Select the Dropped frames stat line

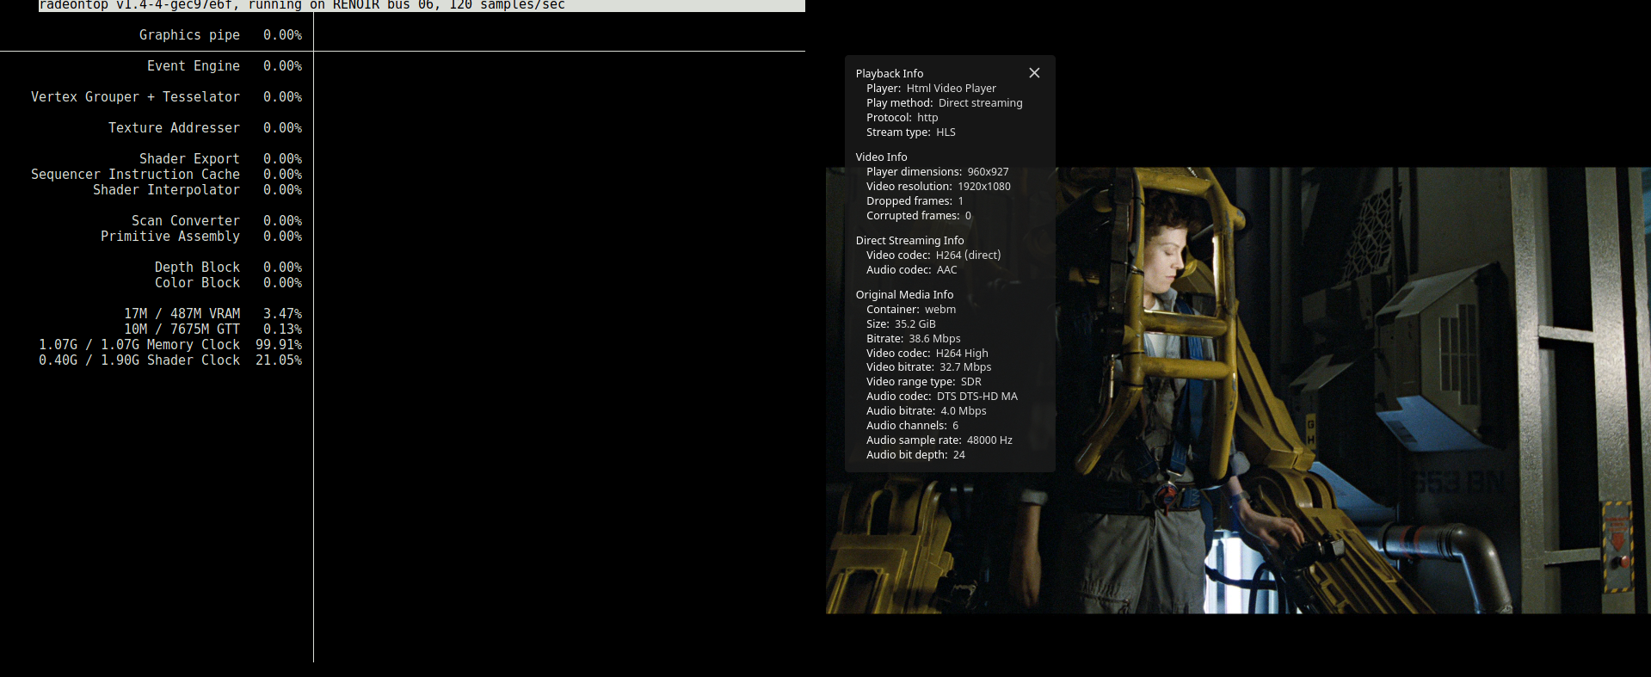pos(915,201)
